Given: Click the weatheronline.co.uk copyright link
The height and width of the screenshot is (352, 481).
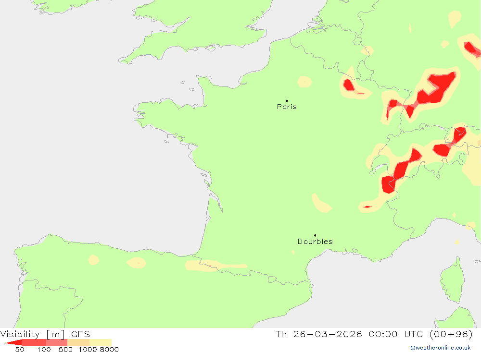Looking at the screenshot, I should tap(441, 348).
